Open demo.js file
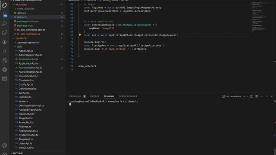The image size is (276, 155). (x=22, y=13)
